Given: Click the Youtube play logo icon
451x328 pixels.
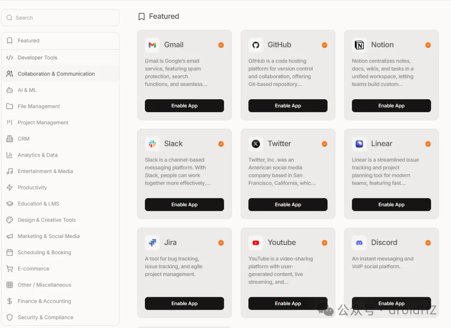Looking at the screenshot, I should tap(256, 243).
